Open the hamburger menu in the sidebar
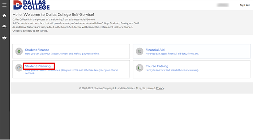Screen dimensions: 253x140 click(4, 5)
